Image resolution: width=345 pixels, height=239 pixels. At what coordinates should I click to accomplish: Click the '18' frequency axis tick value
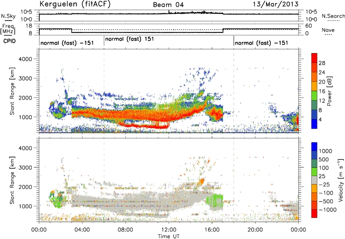[28, 26]
